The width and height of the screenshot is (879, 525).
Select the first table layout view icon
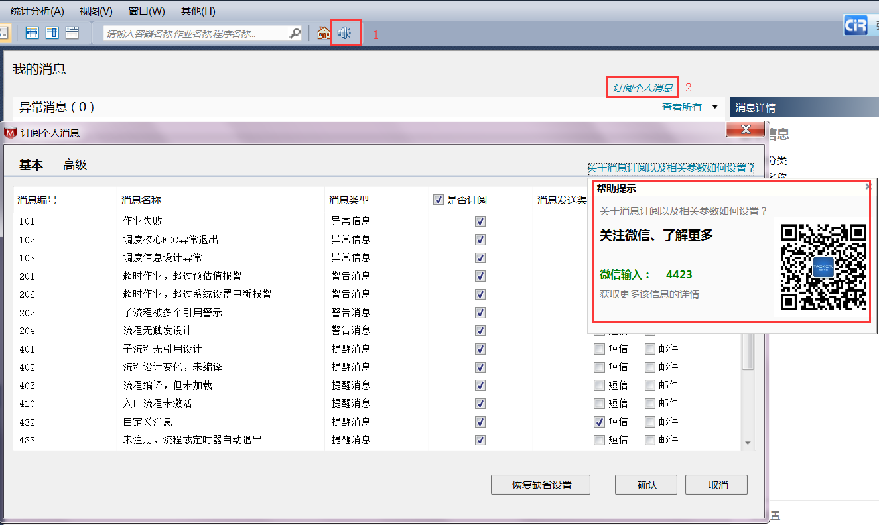[x=32, y=32]
